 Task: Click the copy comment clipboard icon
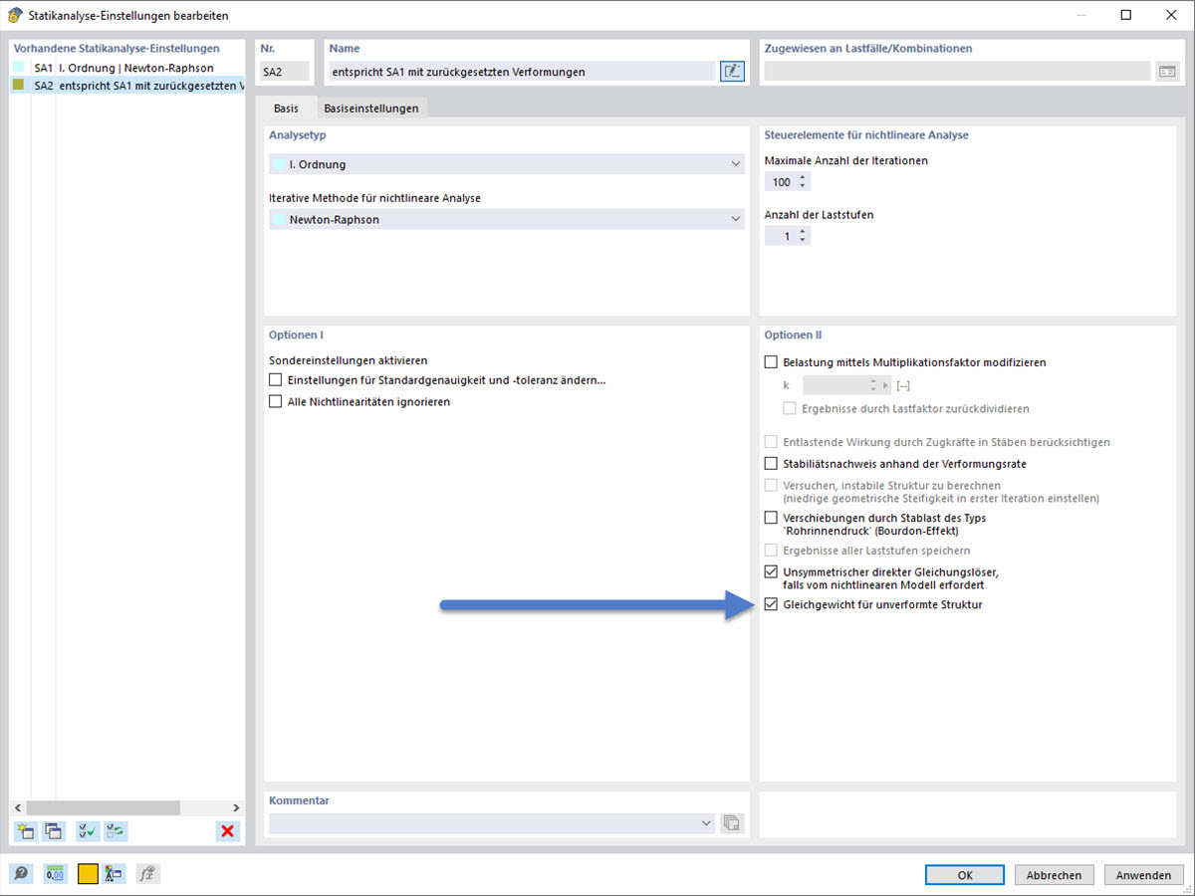[731, 823]
